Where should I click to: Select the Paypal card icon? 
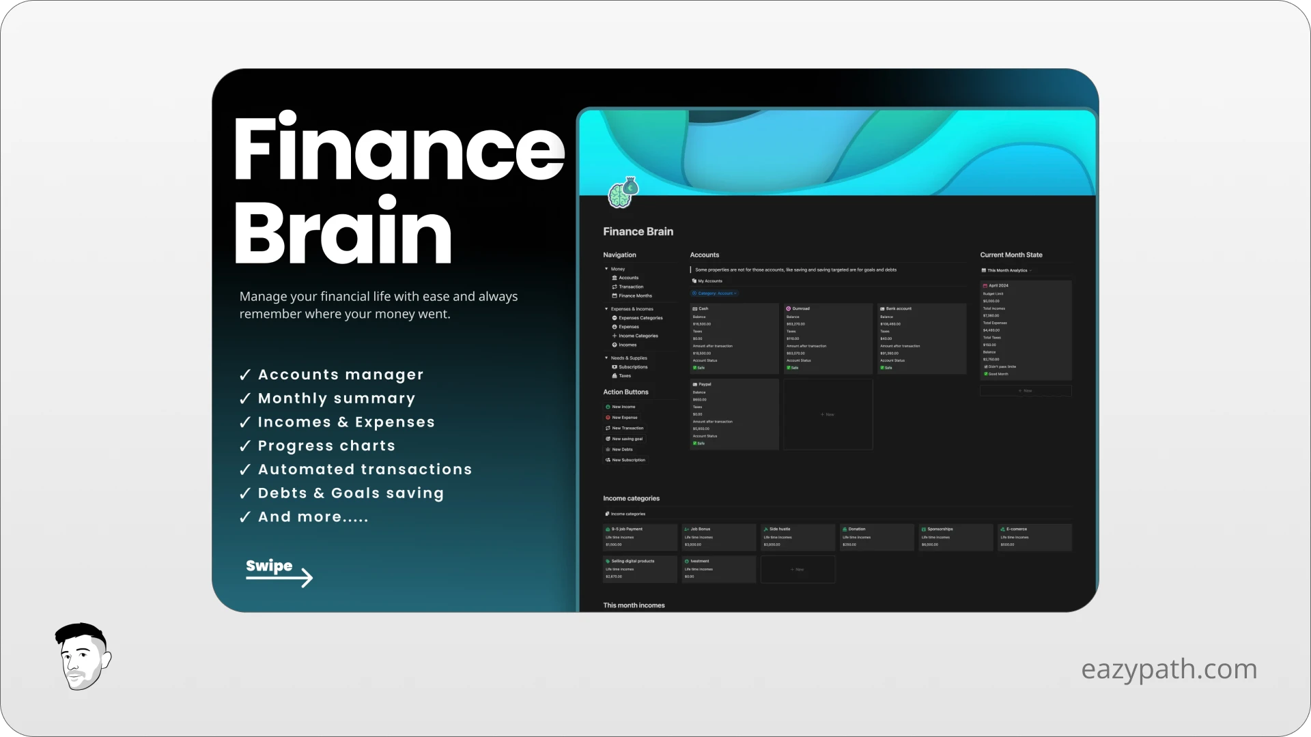[695, 384]
